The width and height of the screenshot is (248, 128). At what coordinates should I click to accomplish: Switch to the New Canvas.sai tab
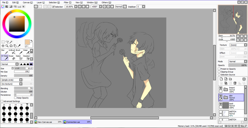click(x=48, y=122)
